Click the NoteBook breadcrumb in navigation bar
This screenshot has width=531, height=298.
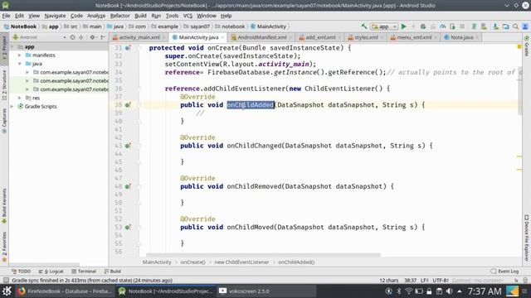(20, 26)
